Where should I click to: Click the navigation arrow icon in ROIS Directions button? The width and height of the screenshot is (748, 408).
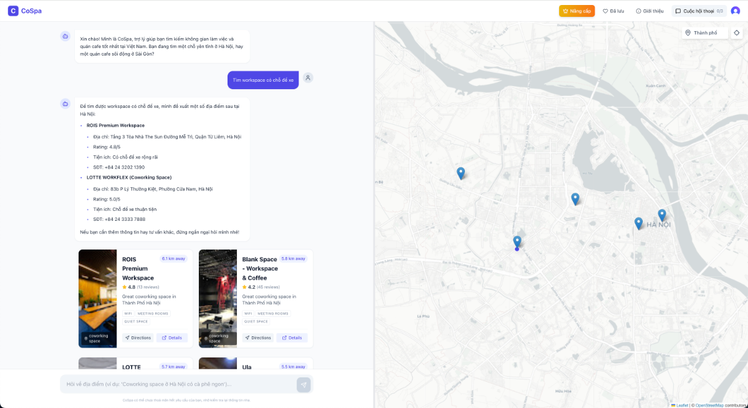point(127,338)
